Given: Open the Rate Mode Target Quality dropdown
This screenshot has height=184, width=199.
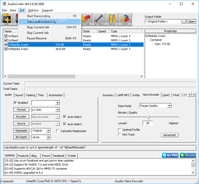Looking at the screenshot, I should coord(169,106).
